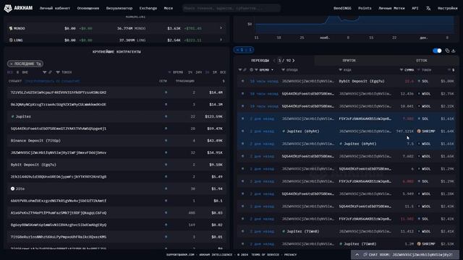Viewport: 463px width, 260px height.
Task: Switch to ОТТОК tab
Action: [x=421, y=61]
